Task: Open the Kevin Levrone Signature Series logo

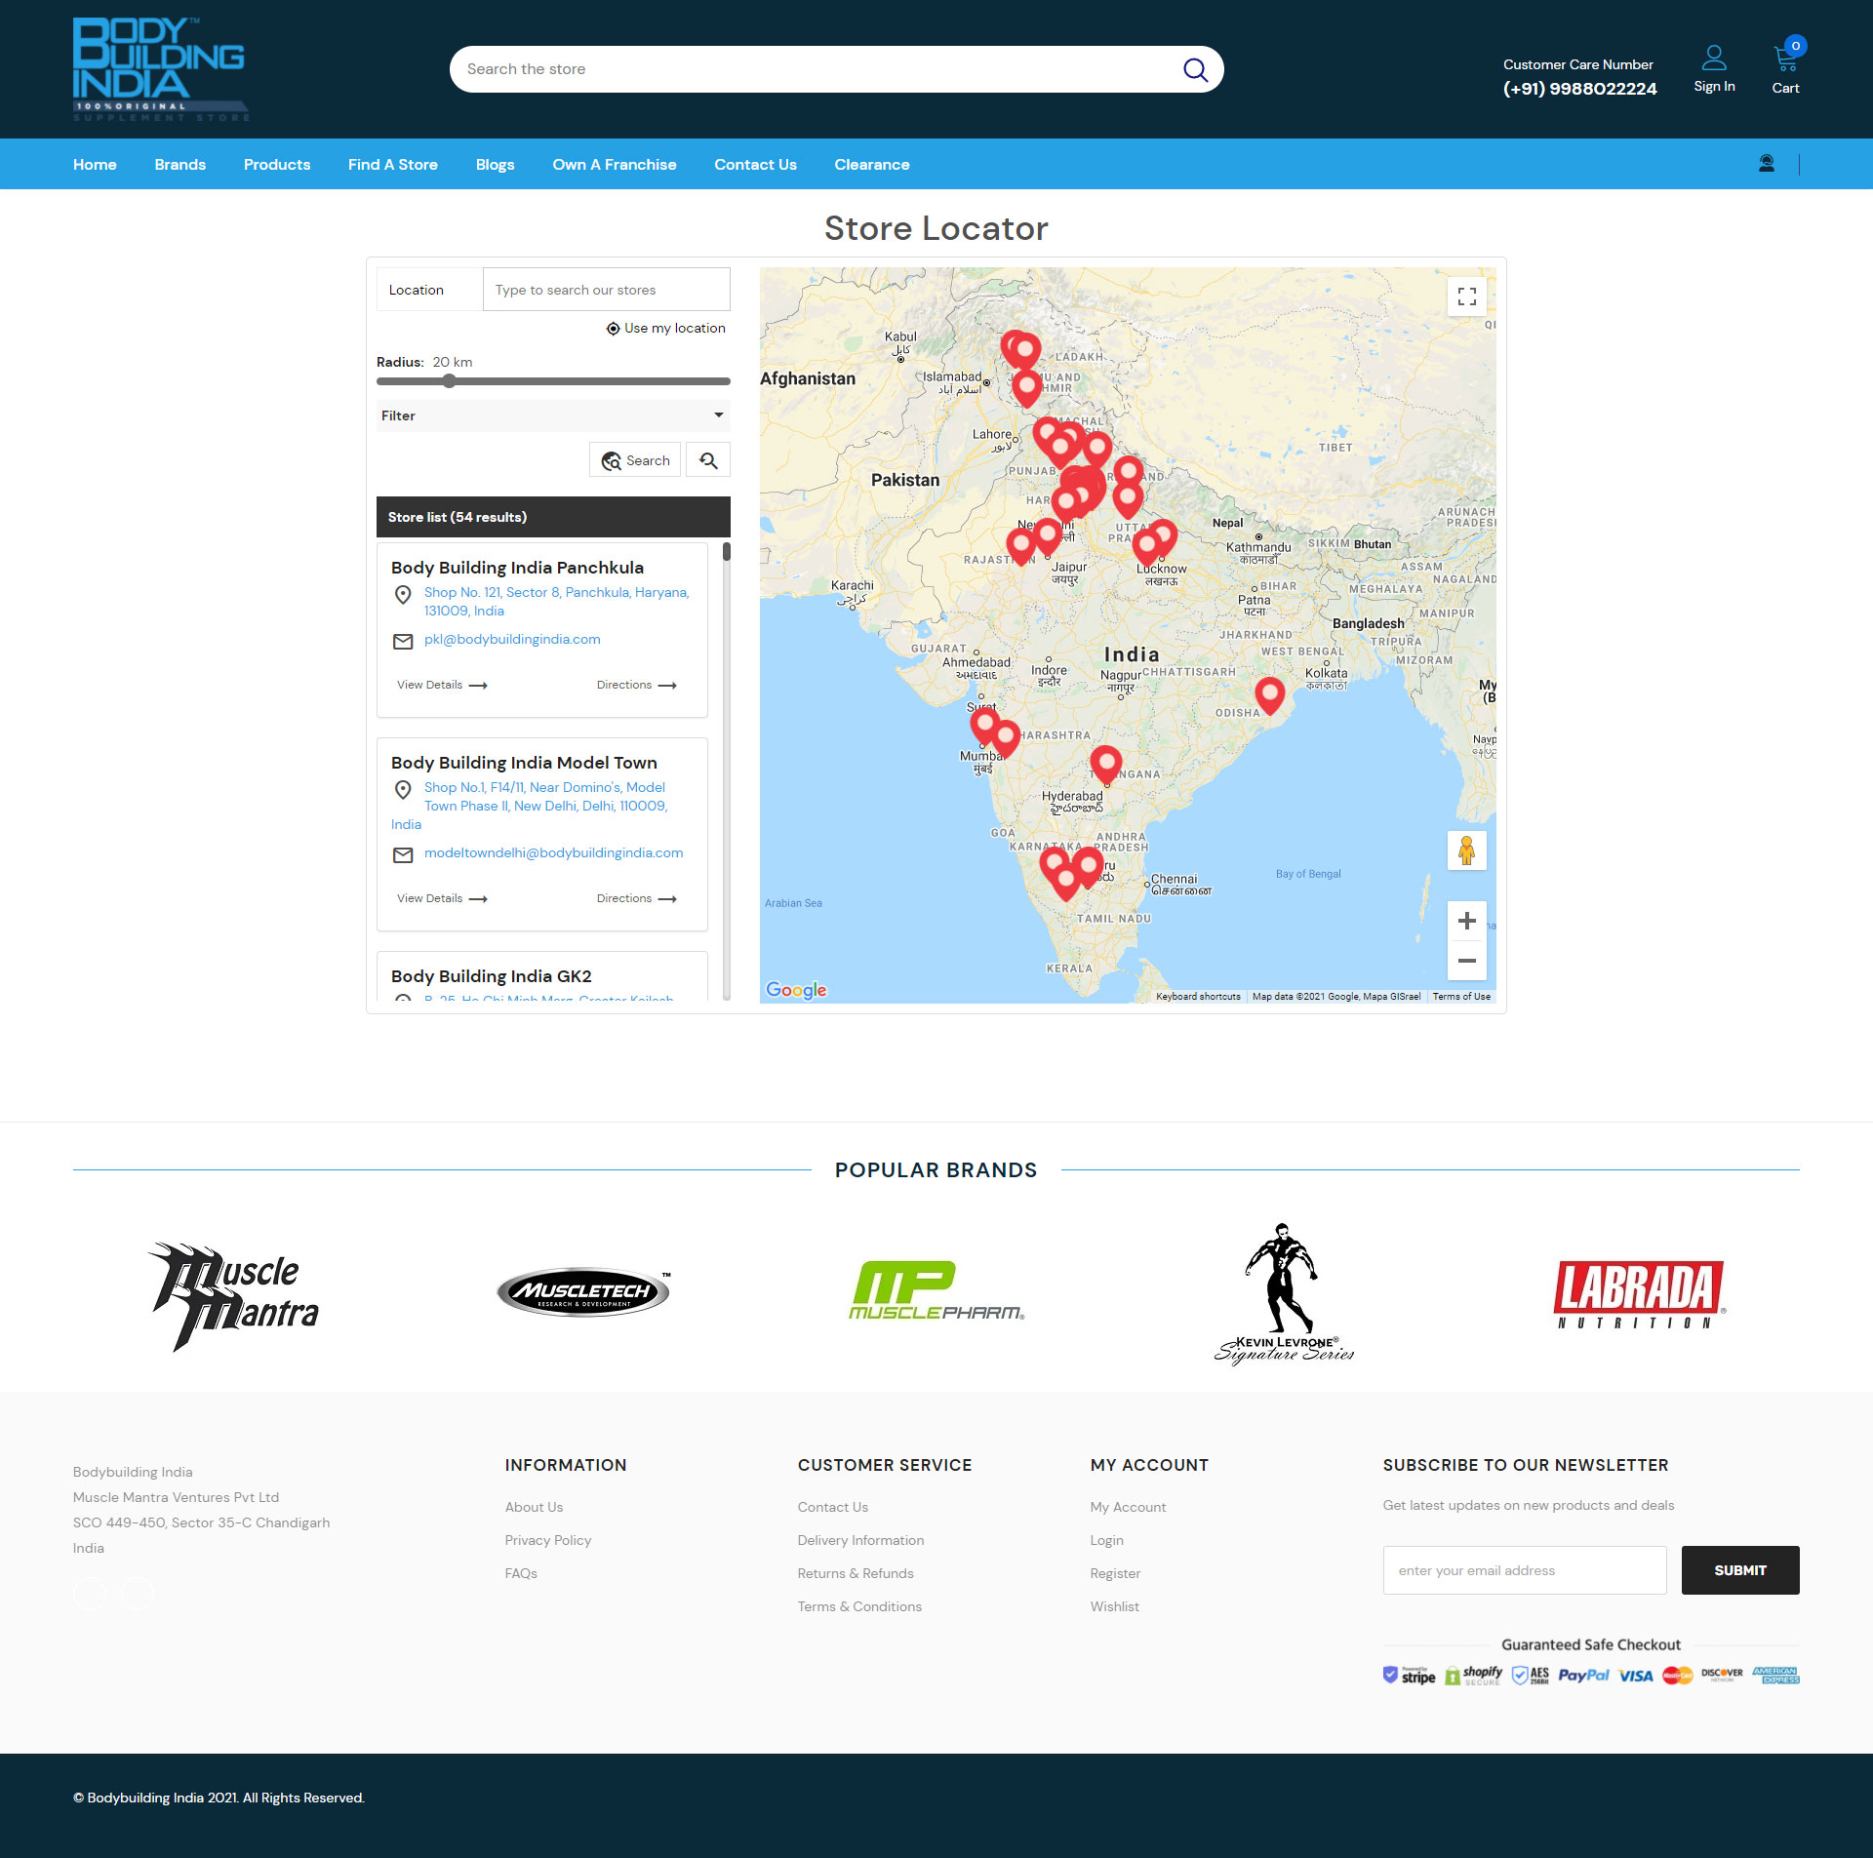Action: [1284, 1293]
